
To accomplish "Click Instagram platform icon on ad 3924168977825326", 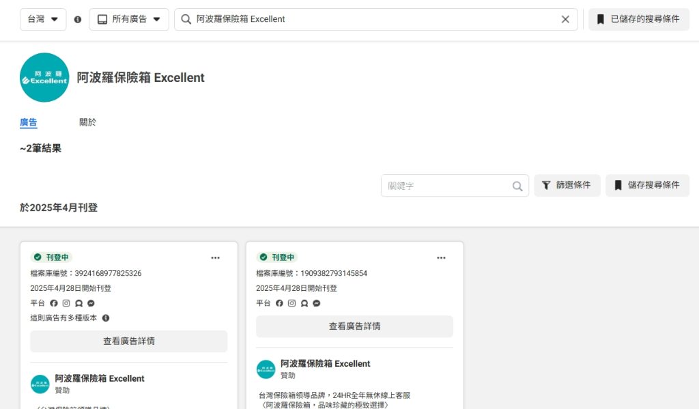I will tap(66, 303).
